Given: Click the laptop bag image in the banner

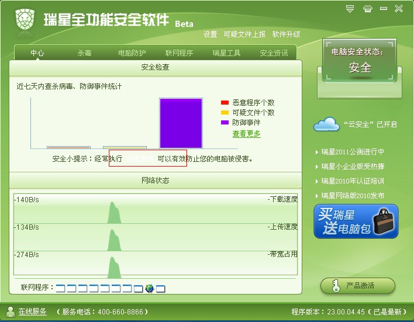Looking at the screenshot, I should (384, 221).
